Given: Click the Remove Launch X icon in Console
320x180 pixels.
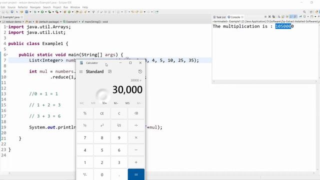Looking at the screenshot, I should [x=269, y=16].
